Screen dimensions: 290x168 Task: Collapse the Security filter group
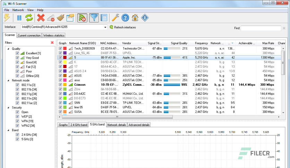[8, 108]
